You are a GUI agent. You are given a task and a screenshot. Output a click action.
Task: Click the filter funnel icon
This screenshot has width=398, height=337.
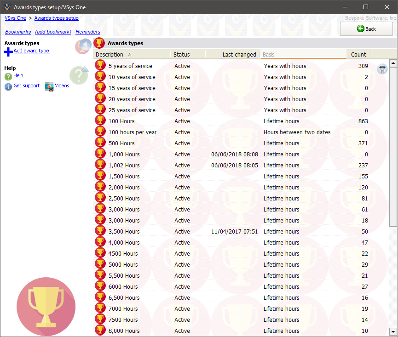pyautogui.click(x=382, y=69)
